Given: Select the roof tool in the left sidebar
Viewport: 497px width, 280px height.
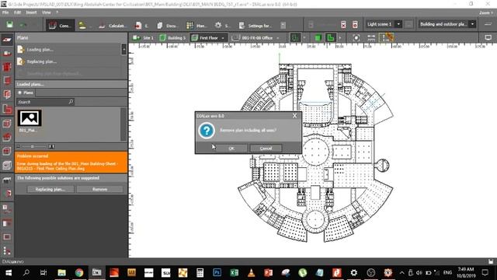Looking at the screenshot, I should [x=7, y=137].
